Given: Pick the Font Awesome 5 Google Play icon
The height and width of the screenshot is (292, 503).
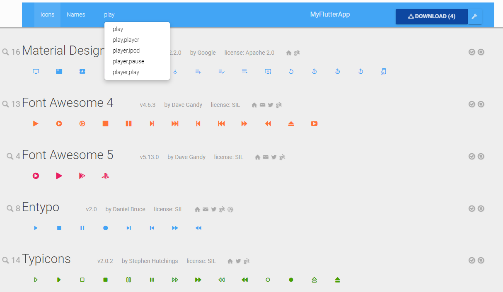Looking at the screenshot, I should click(82, 176).
